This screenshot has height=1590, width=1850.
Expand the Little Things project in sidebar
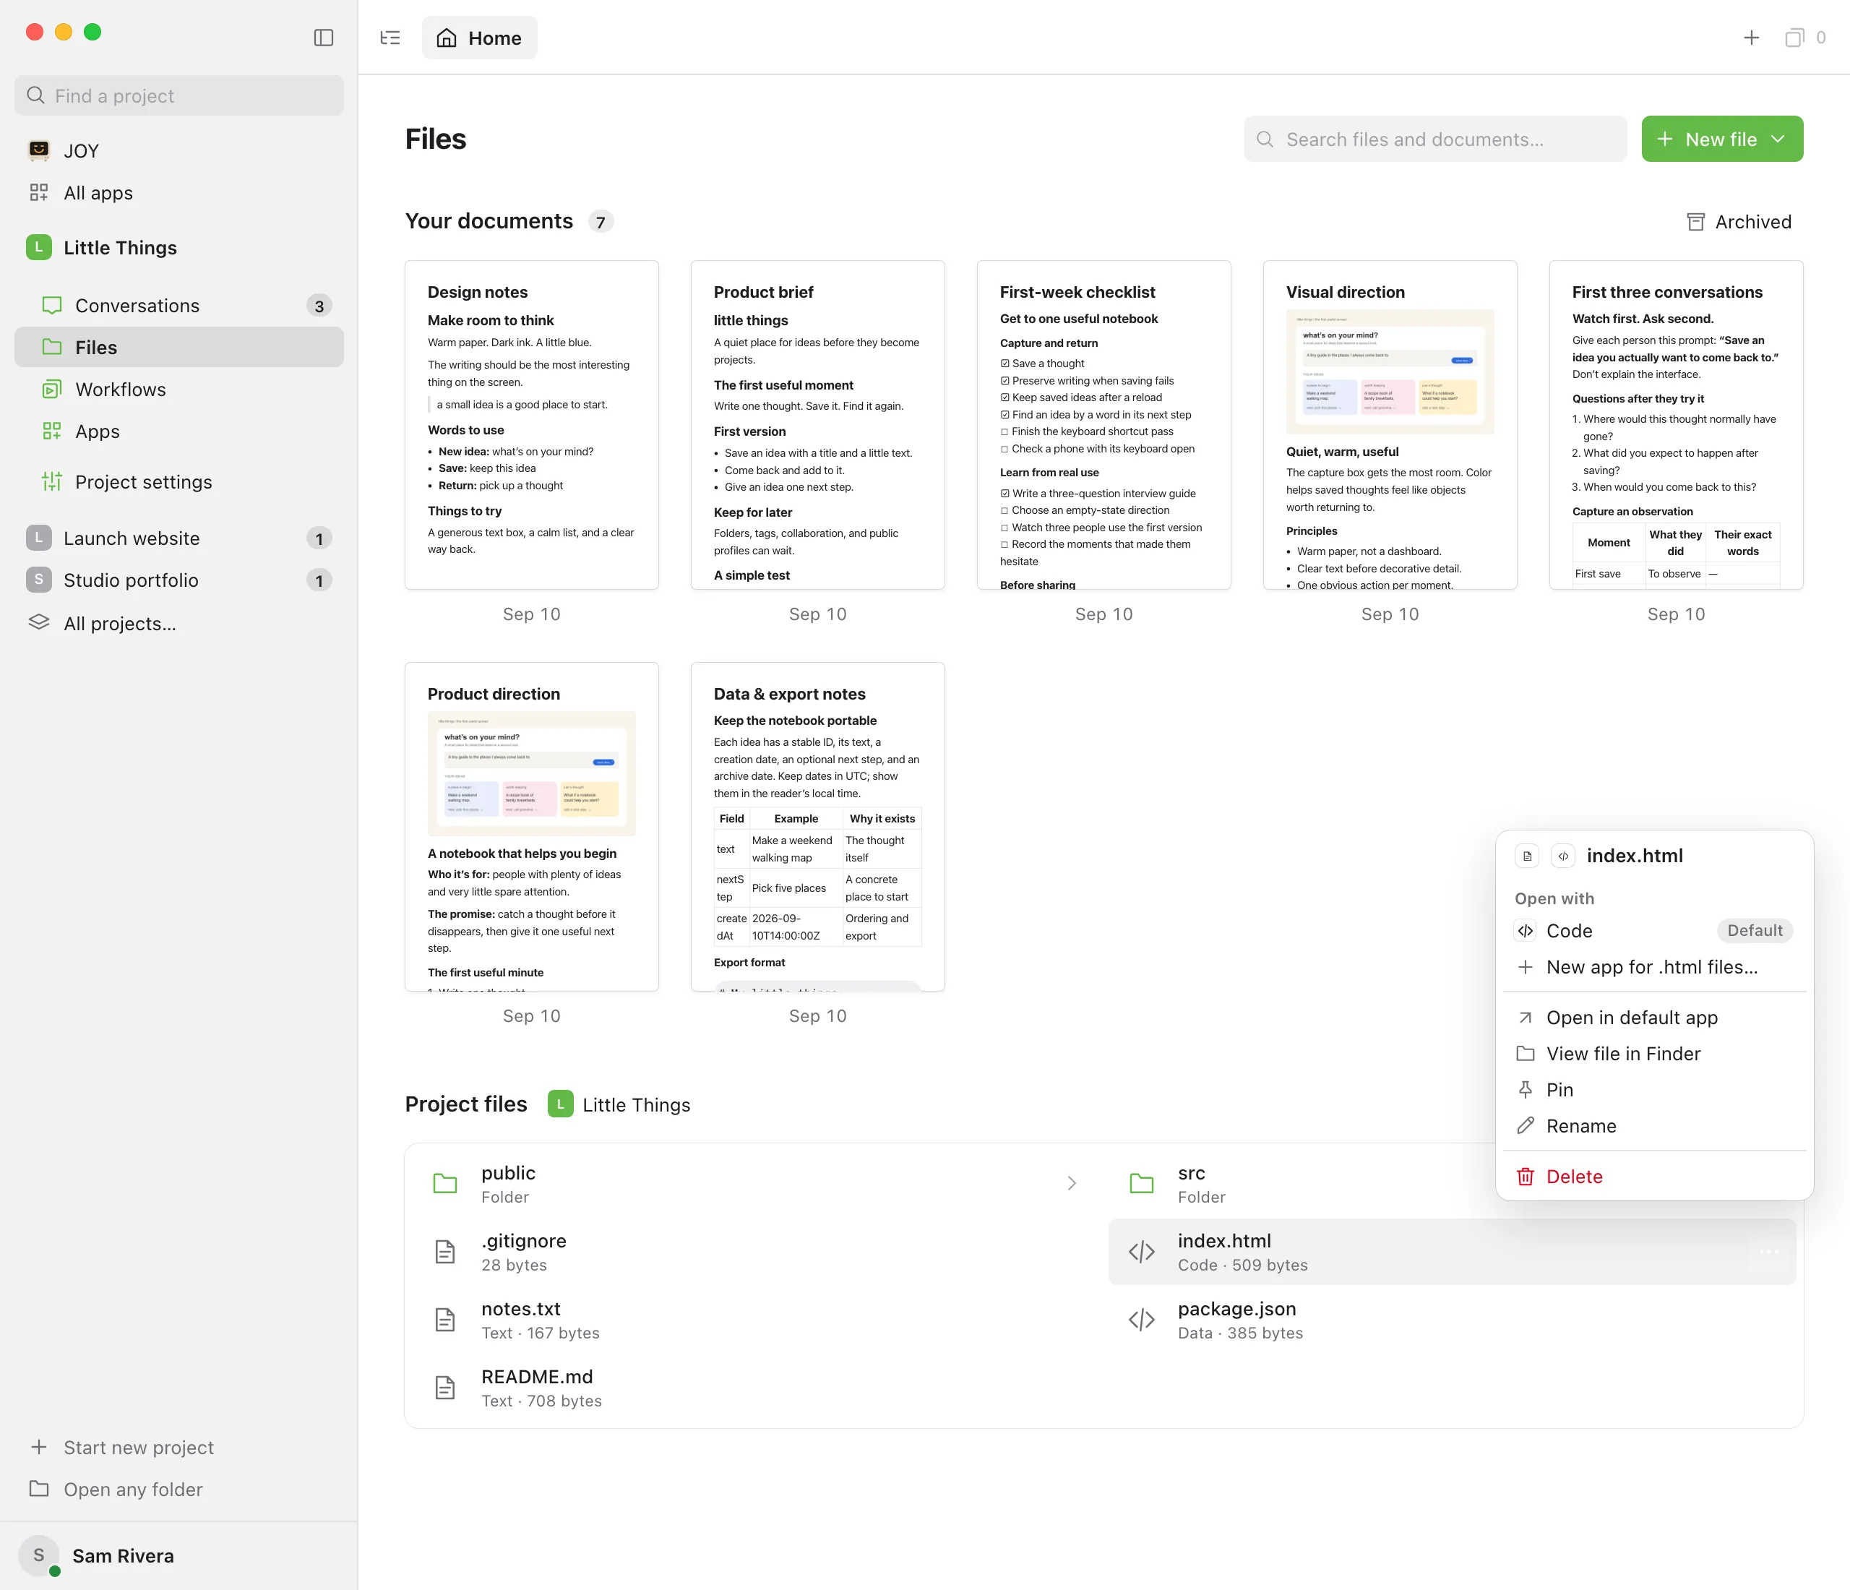point(178,247)
